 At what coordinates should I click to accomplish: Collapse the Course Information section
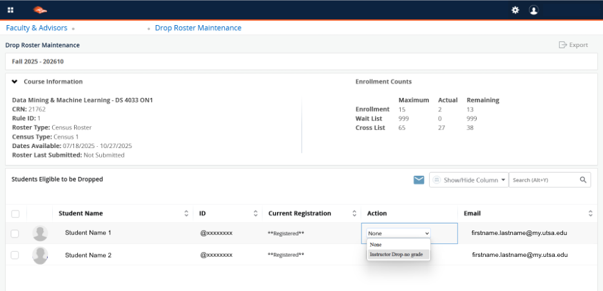(15, 82)
